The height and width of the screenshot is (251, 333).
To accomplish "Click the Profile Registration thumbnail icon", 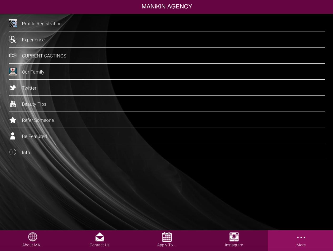I will coord(13,23).
